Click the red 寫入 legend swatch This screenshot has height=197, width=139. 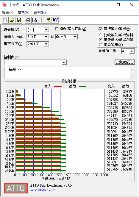coord(58,86)
